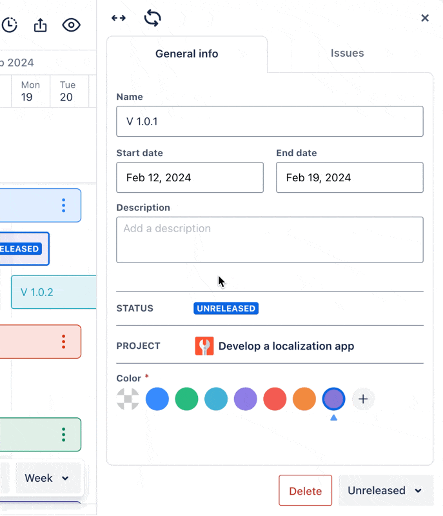This screenshot has width=443, height=516.
Task: Select the transparent no-color option
Action: [128, 399]
